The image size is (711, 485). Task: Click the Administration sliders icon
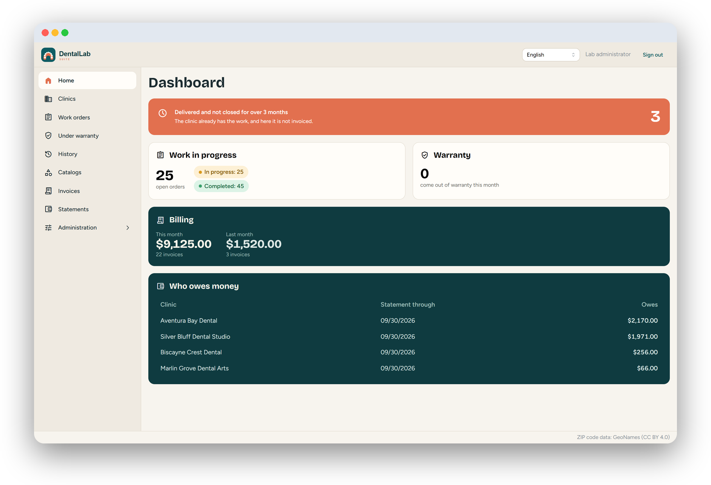coord(48,228)
